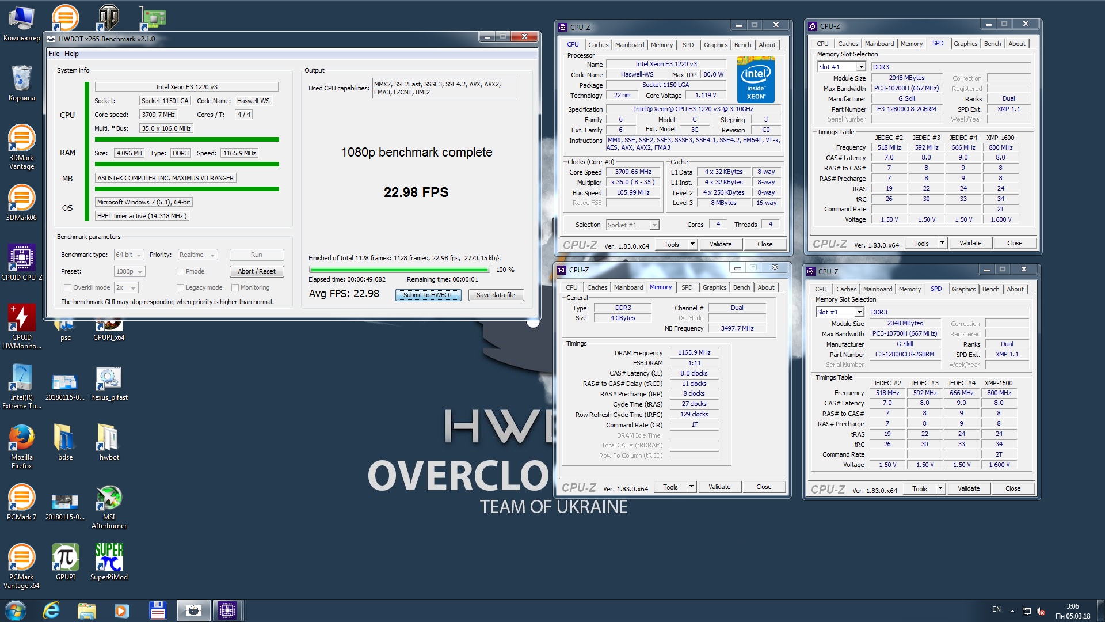Launch 3DMark06 desktop shortcut

pyautogui.click(x=21, y=203)
